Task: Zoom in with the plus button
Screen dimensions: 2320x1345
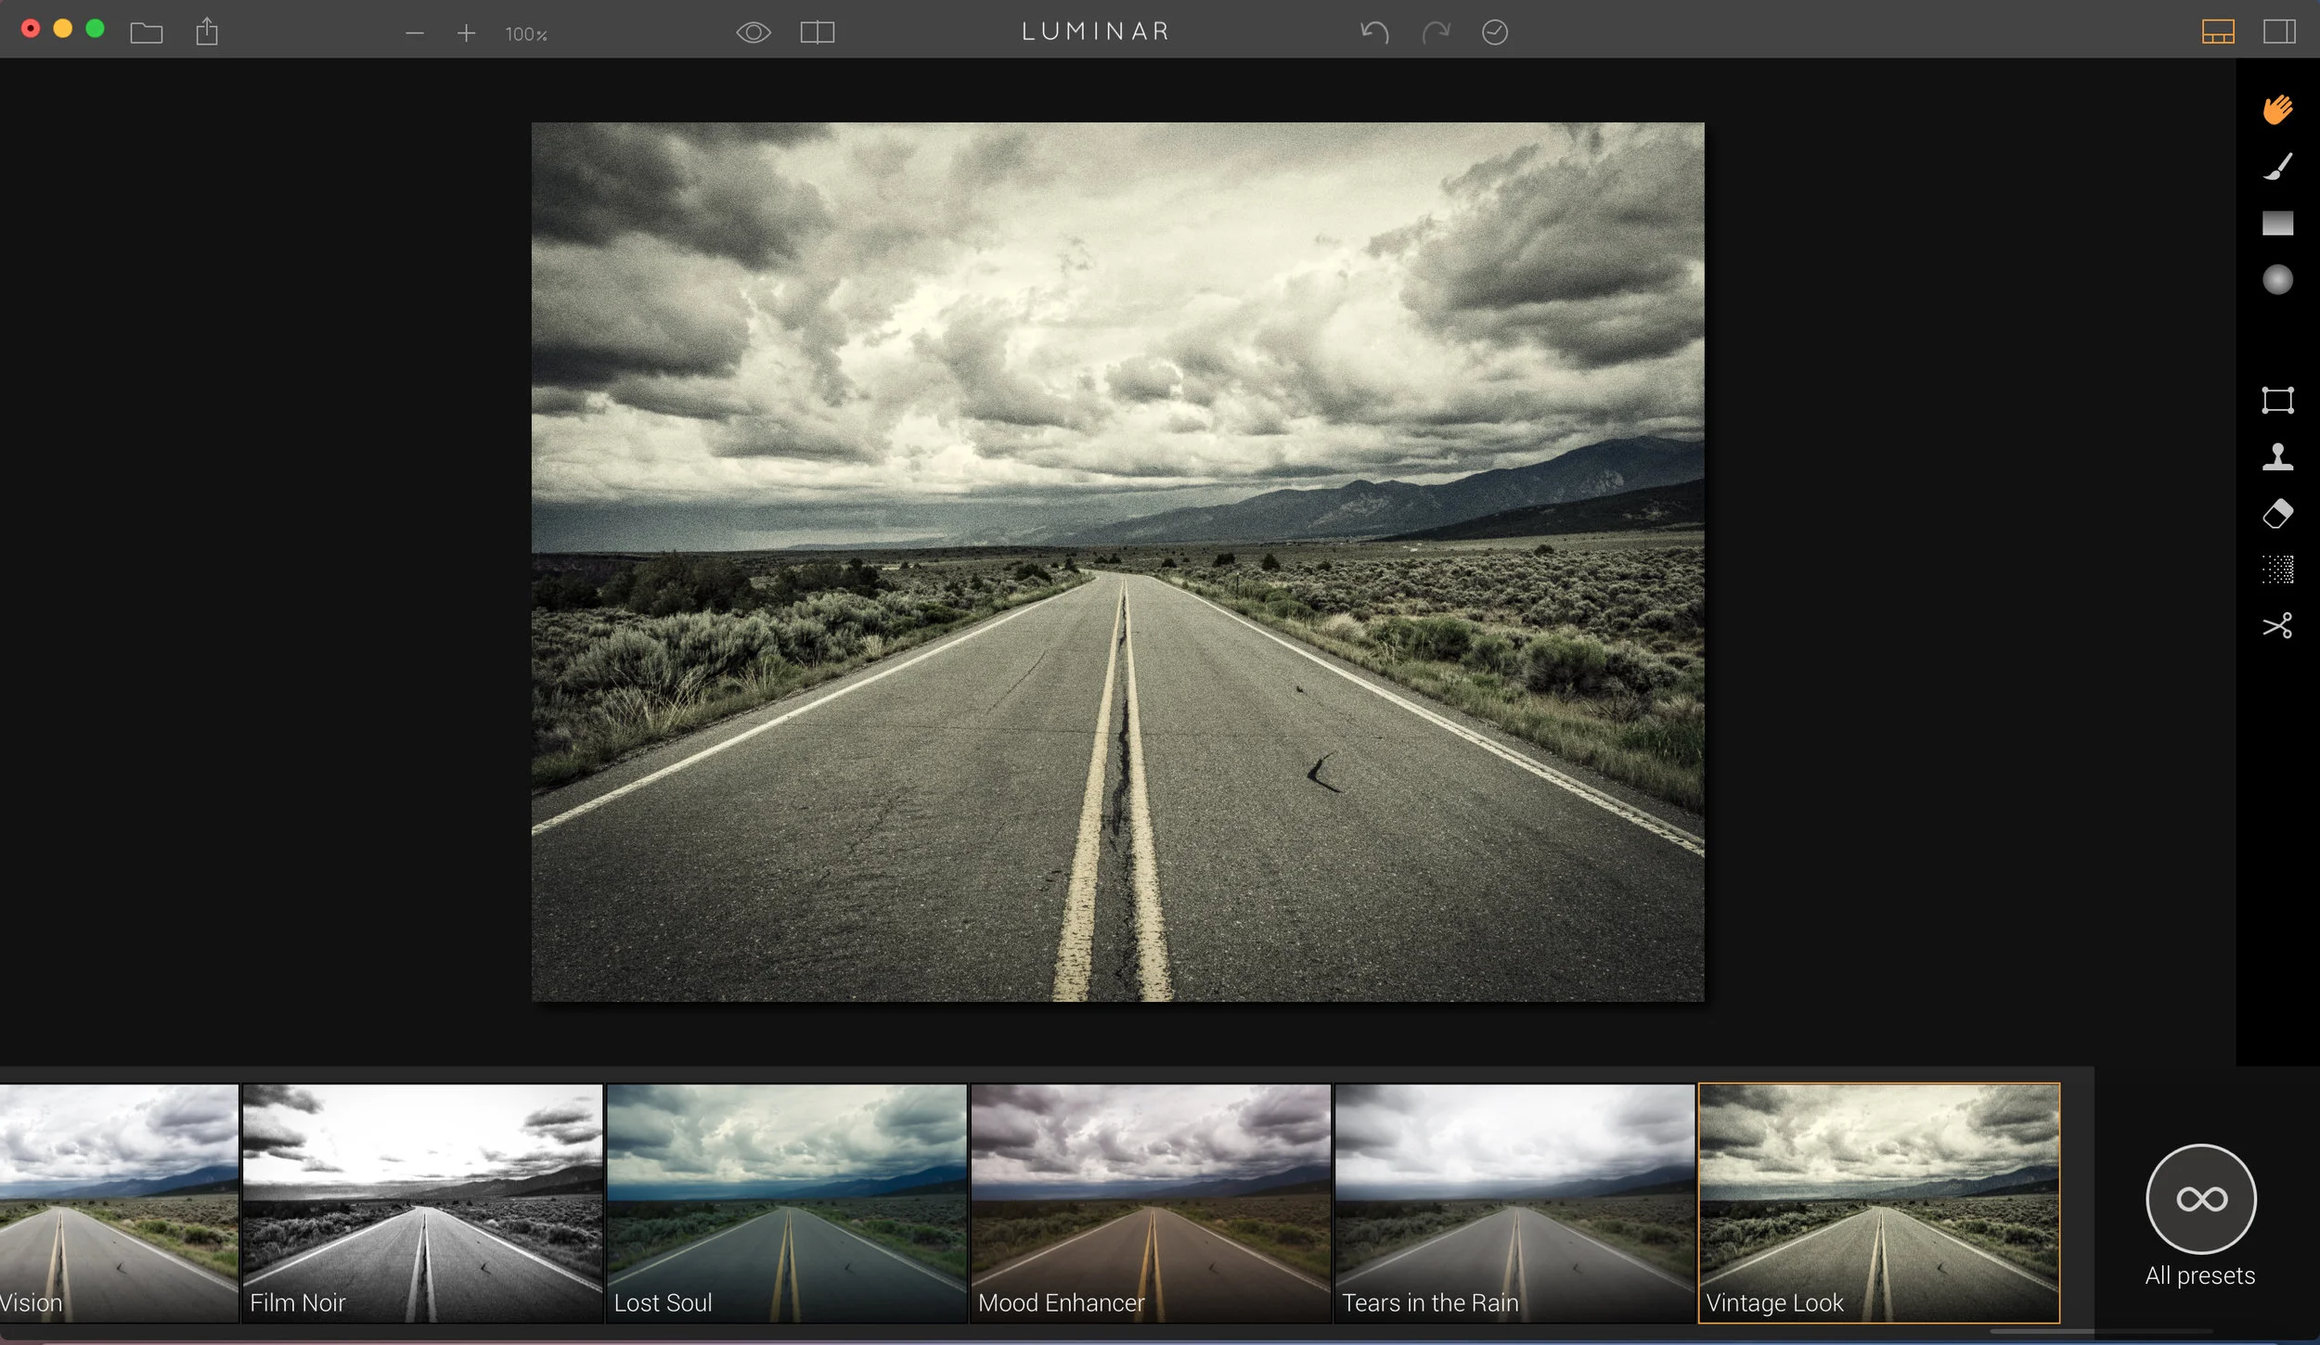Action: [466, 34]
